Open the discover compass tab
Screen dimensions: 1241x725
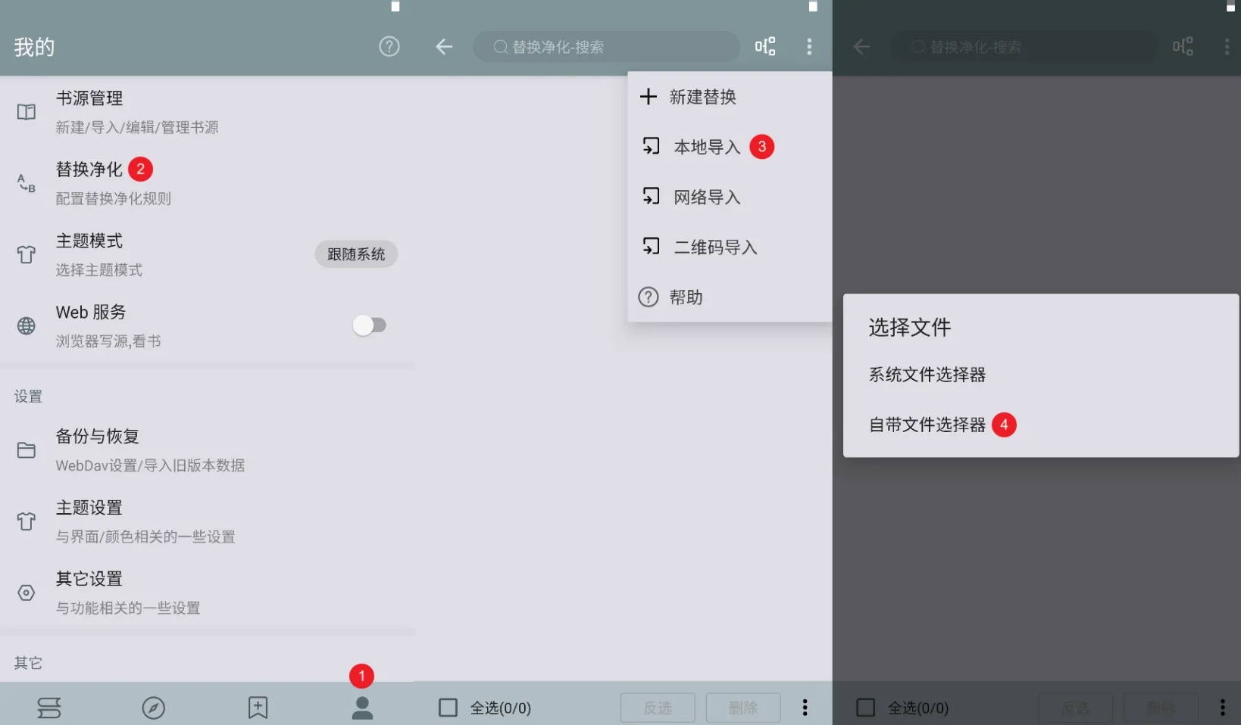point(153,708)
